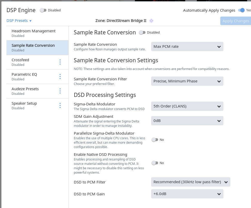Image resolution: width=251 pixels, height=208 pixels.
Task: Turn on Parallelize Sigma-Delta Modulator
Action: (155, 140)
